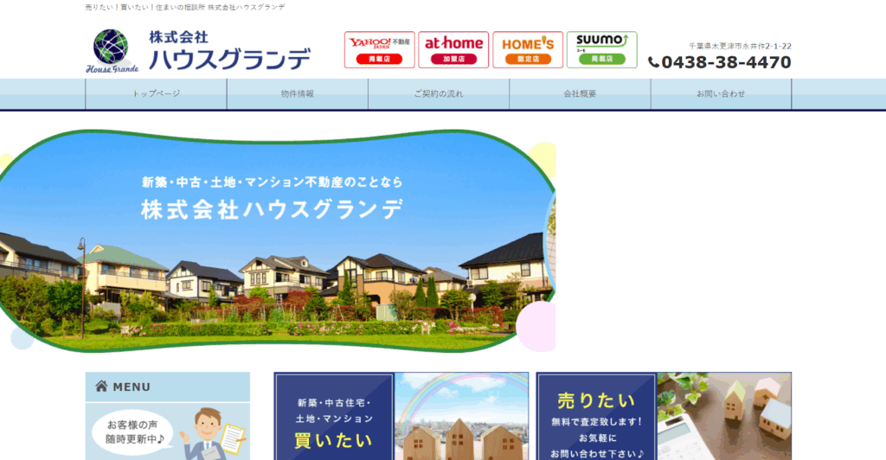The image size is (886, 460).
Task: Open the Yahoo! 不動産 badge
Action: [379, 49]
